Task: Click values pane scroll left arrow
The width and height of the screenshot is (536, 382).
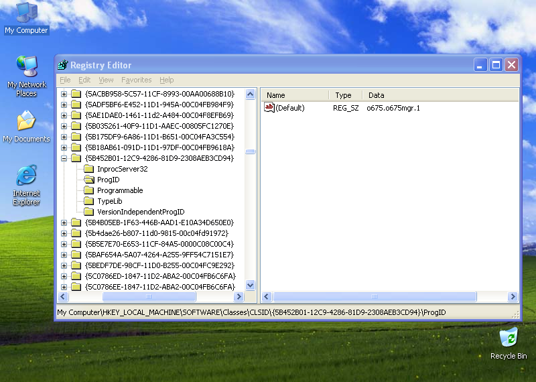Action: (267, 296)
